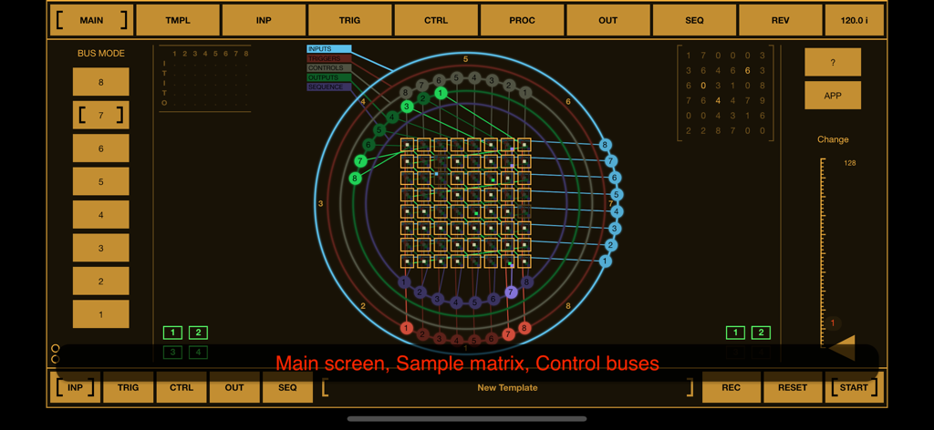The image size is (934, 430).
Task: Select CTRL view in bottom bar
Action: coord(182,387)
